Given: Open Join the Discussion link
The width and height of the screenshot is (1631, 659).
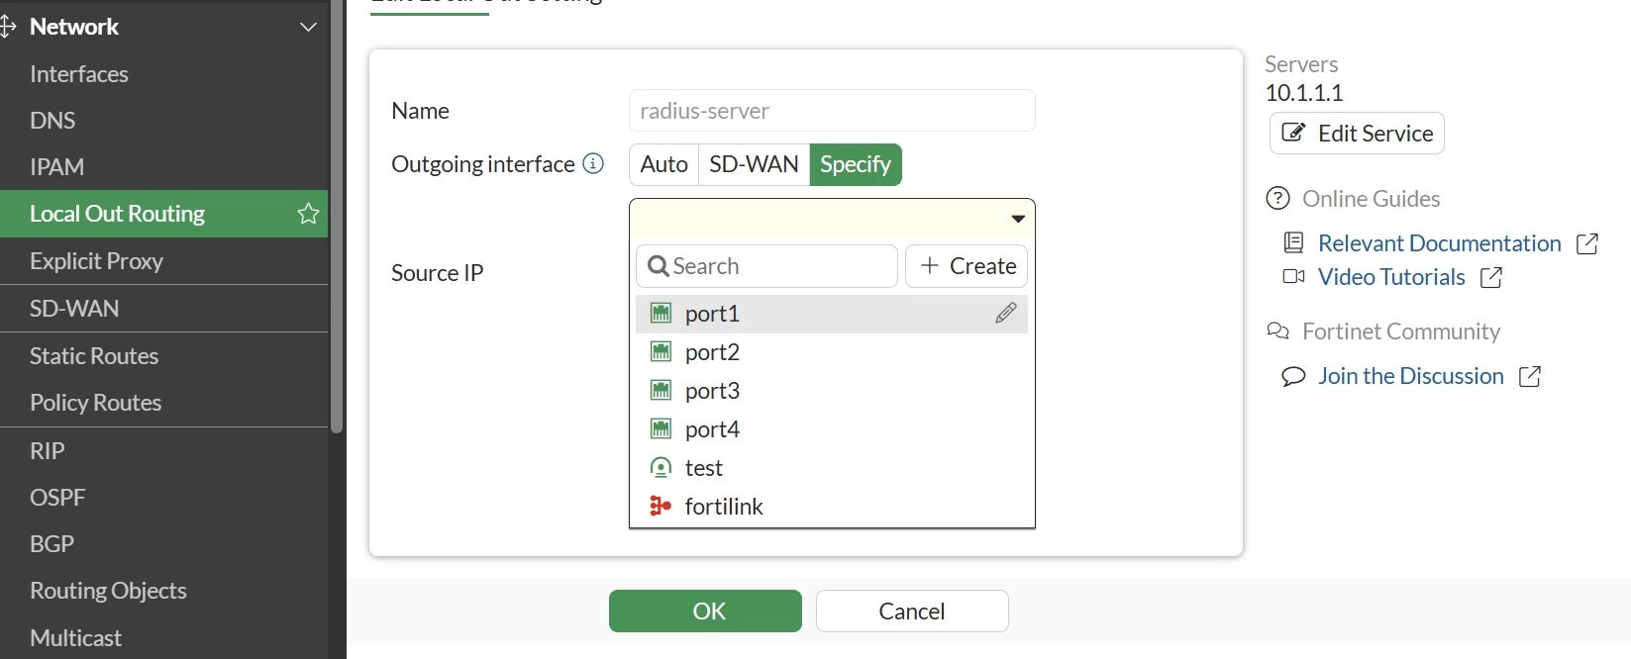Looking at the screenshot, I should click(x=1410, y=376).
